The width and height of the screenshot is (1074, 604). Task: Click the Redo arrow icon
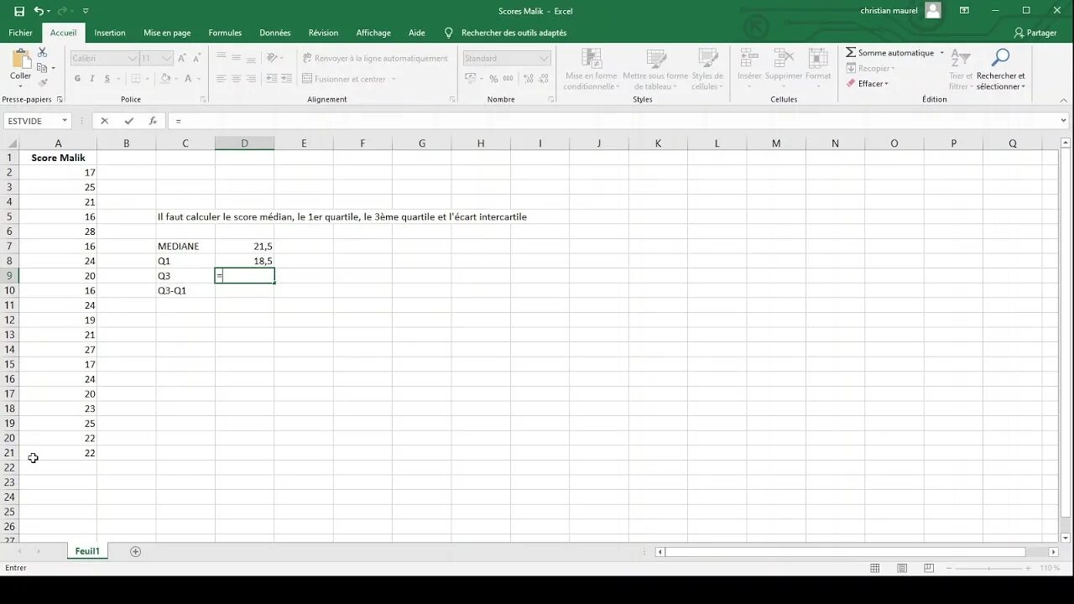[61, 11]
